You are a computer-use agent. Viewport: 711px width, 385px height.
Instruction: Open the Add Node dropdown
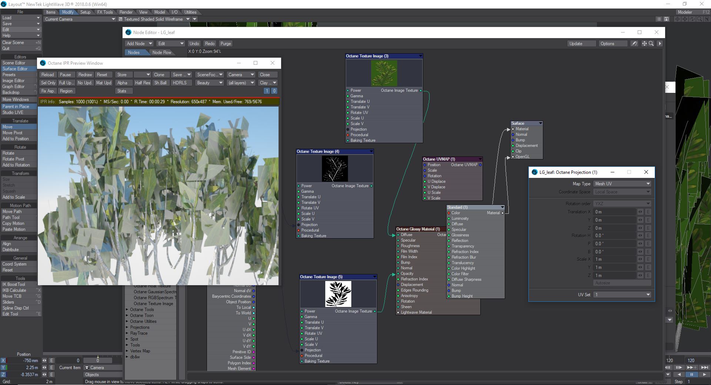tap(139, 44)
